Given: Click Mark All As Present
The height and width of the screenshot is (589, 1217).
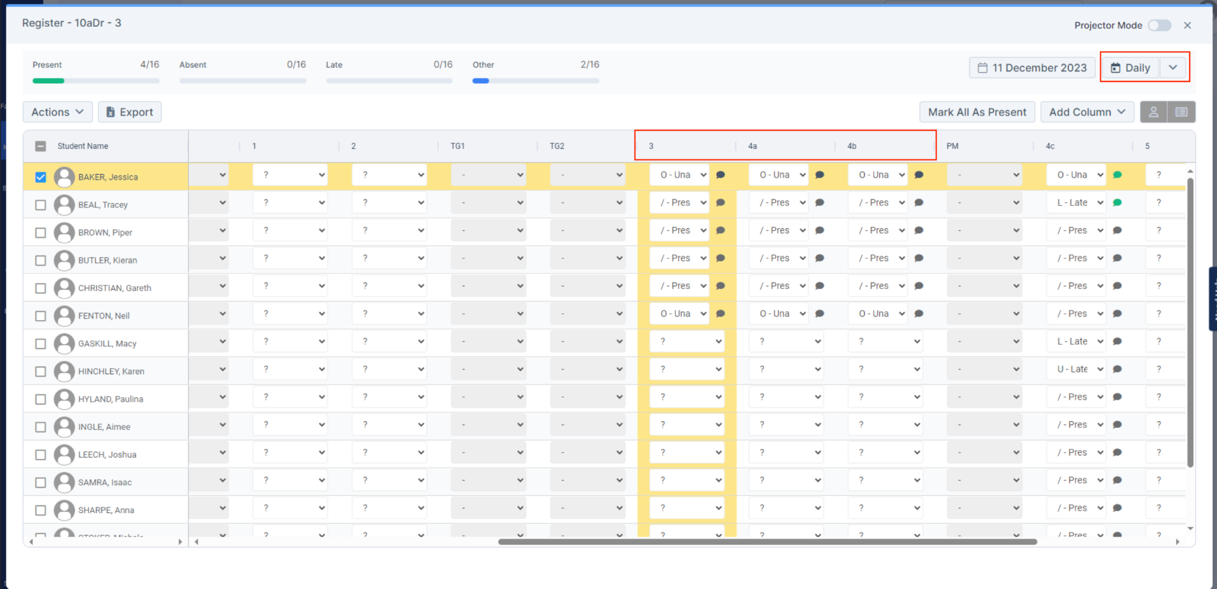Looking at the screenshot, I should (977, 111).
